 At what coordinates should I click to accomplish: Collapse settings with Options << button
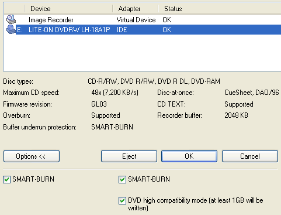(x=32, y=156)
